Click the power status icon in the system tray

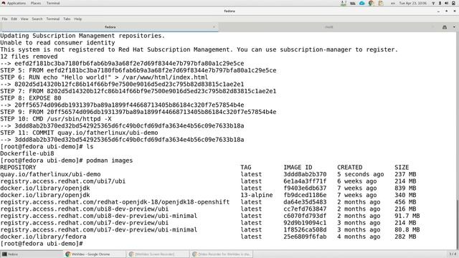click(454, 3)
